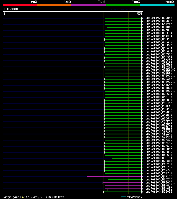Image resolution: width=177 pixels, height=199 pixels.
Task: Select the UniRef100_B8LKP0 label
Action: [159, 45]
